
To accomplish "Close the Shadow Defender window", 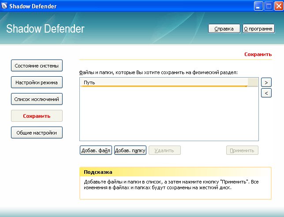I will pos(279,6).
